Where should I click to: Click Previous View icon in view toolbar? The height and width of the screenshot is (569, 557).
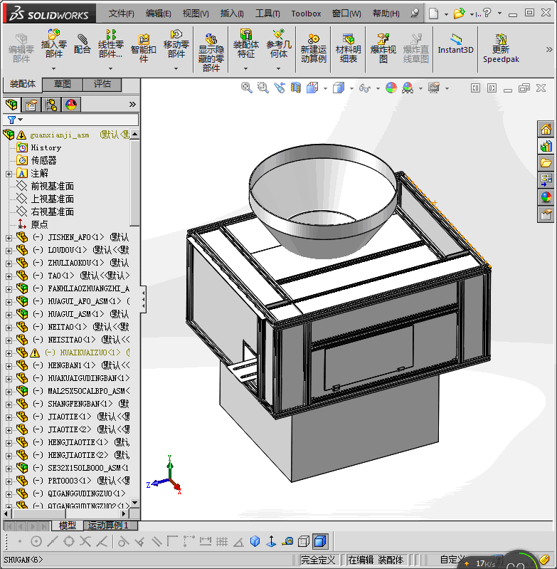[280, 88]
